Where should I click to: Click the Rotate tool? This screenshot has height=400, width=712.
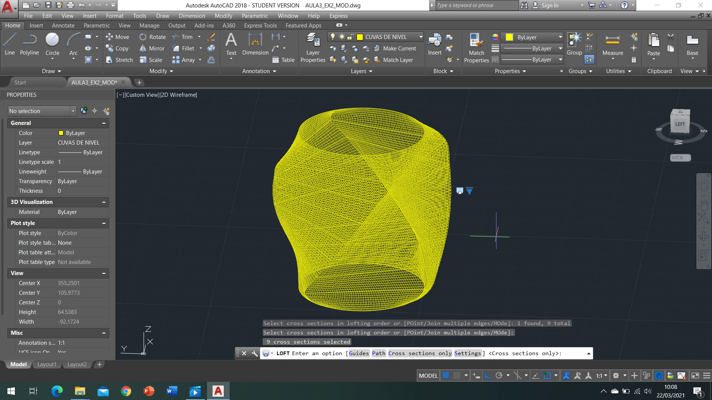click(x=152, y=37)
